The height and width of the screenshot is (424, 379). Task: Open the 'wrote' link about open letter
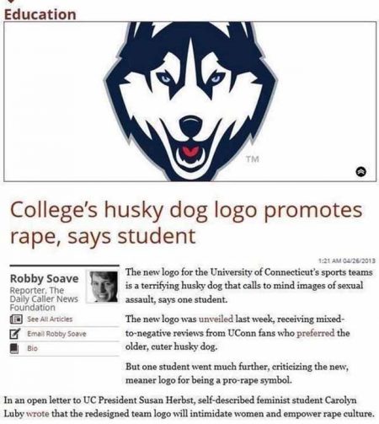coord(38,414)
